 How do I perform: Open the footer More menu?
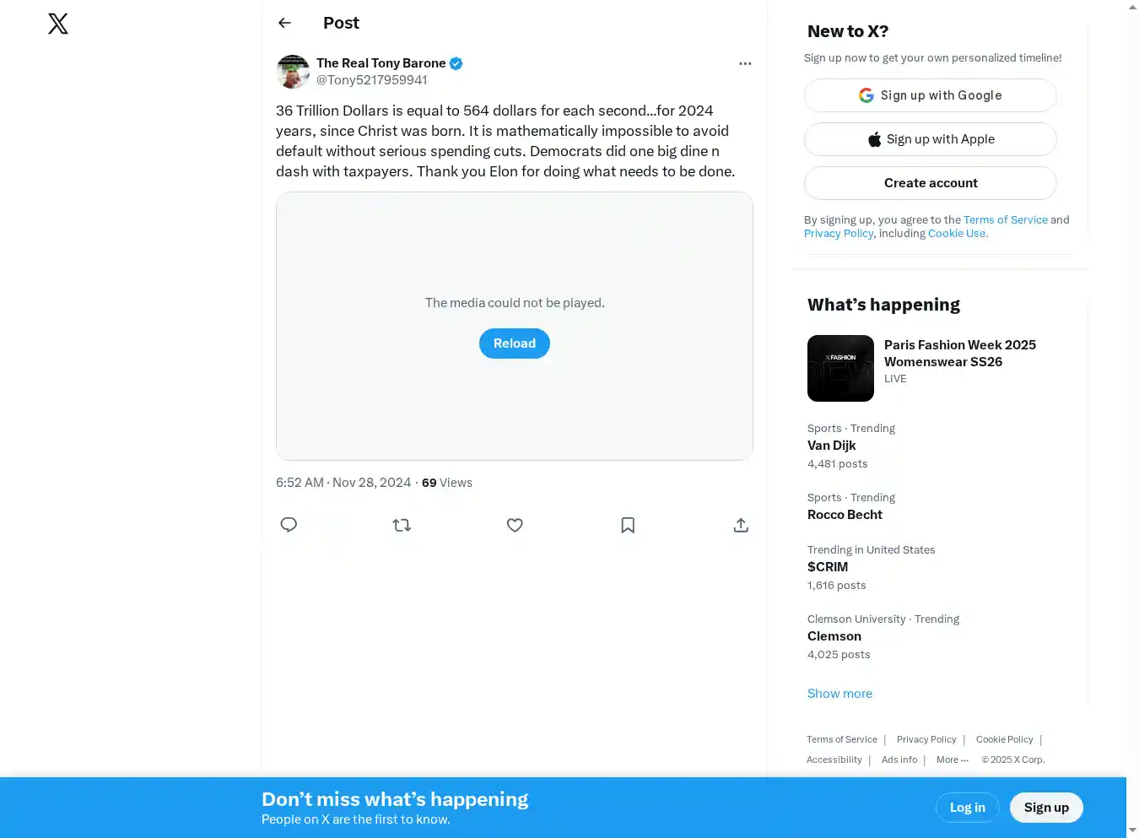(x=952, y=760)
